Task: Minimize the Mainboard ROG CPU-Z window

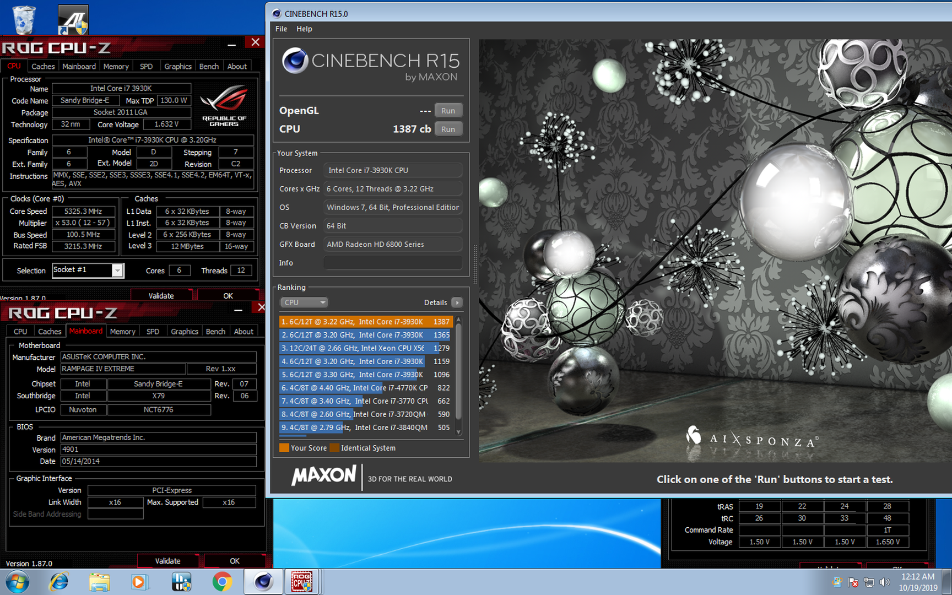Action: click(x=239, y=309)
